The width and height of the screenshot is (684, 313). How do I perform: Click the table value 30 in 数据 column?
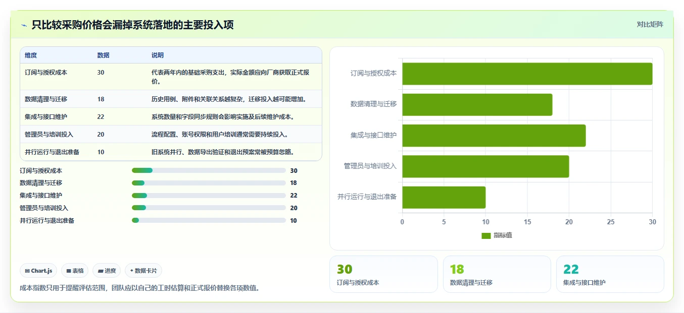coord(101,73)
